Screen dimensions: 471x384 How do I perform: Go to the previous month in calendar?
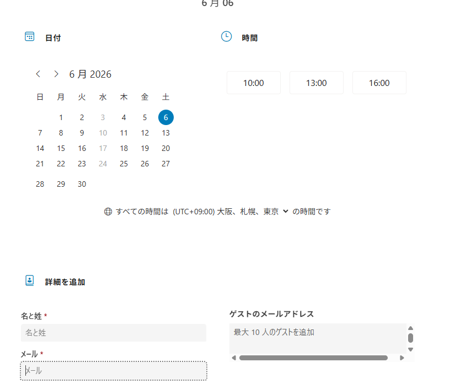tap(38, 74)
